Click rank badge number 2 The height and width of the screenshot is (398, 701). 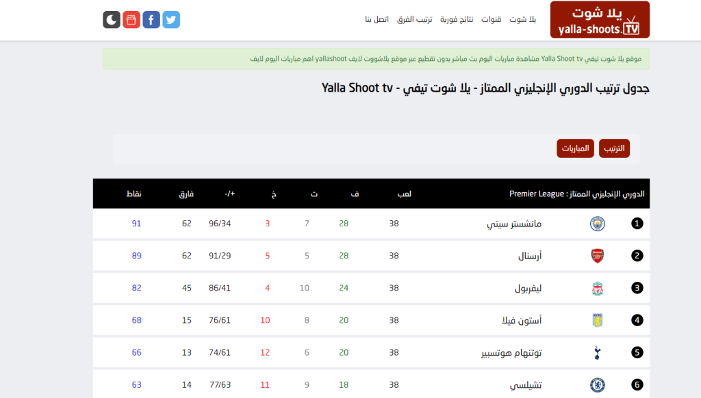tap(637, 256)
